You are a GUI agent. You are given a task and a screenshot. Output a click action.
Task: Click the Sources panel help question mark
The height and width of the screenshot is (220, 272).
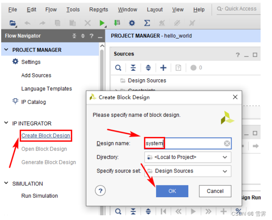pyautogui.click(x=238, y=55)
